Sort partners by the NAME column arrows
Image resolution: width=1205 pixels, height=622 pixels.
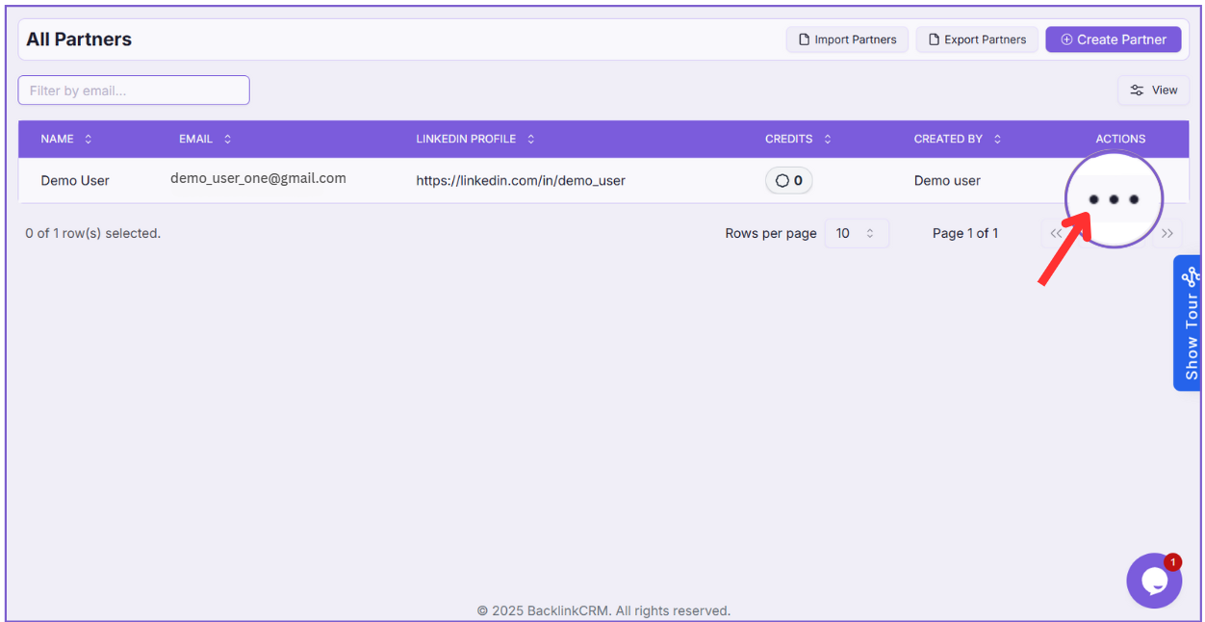click(89, 140)
